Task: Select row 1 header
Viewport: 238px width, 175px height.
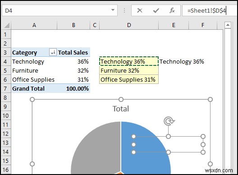Action: click(x=5, y=34)
